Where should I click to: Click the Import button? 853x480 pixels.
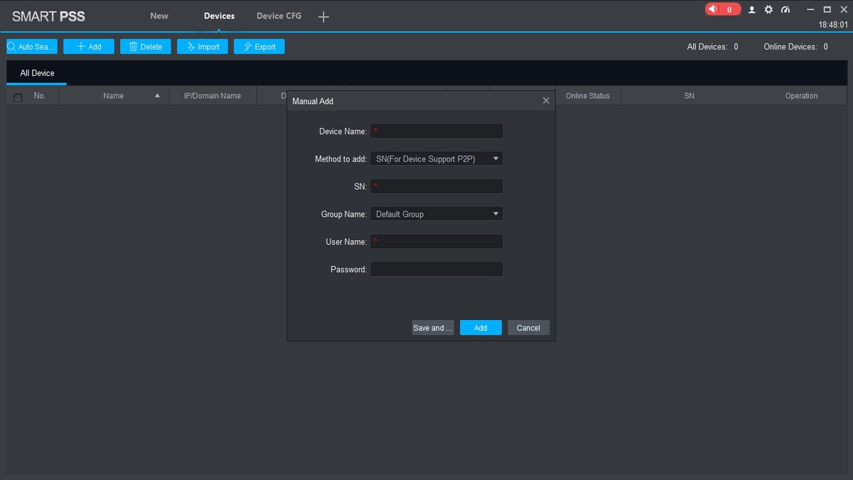[203, 46]
